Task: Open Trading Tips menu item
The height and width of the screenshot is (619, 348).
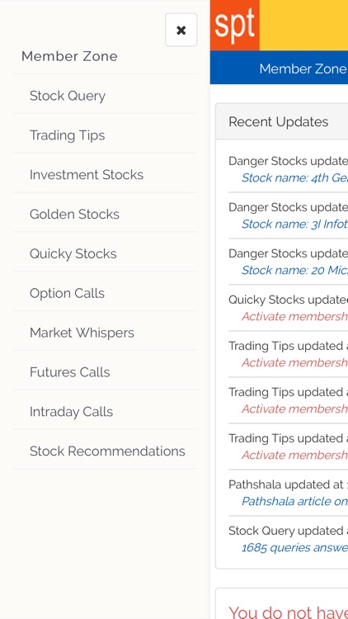Action: (106, 135)
